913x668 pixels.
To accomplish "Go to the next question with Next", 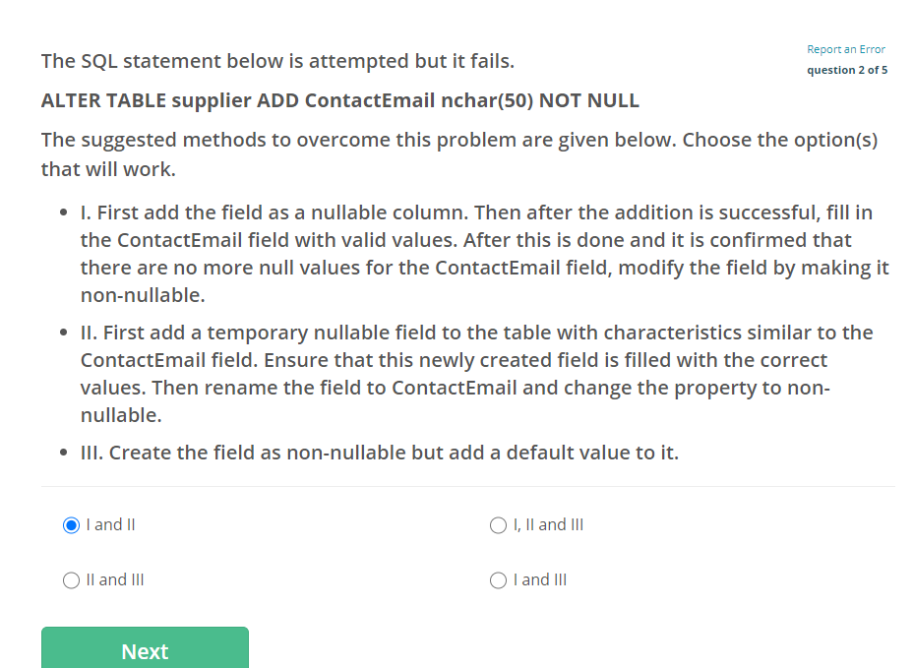I will point(145,649).
